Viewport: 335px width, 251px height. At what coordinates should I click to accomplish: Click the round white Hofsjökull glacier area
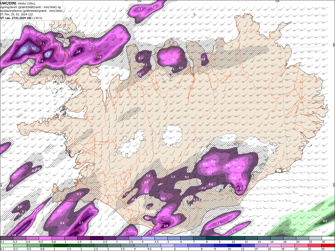coord(172,135)
